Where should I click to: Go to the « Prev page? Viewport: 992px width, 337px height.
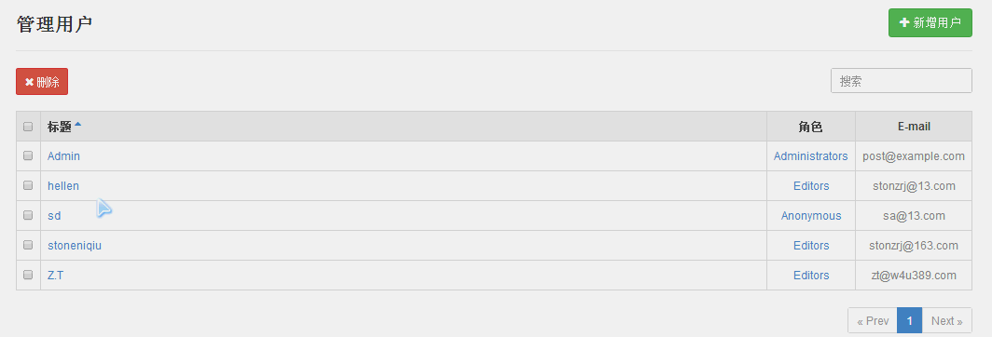(873, 320)
